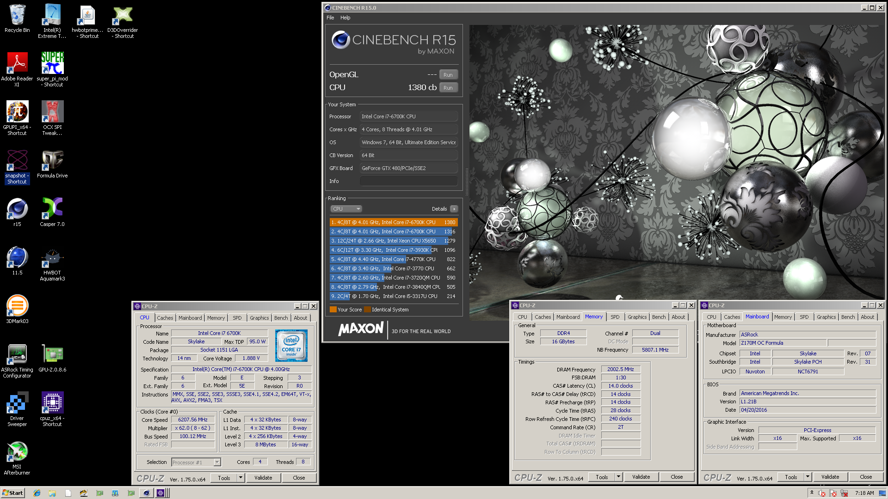The image size is (888, 499).
Task: Select the OCX SPI Tweaker icon
Action: point(52,118)
